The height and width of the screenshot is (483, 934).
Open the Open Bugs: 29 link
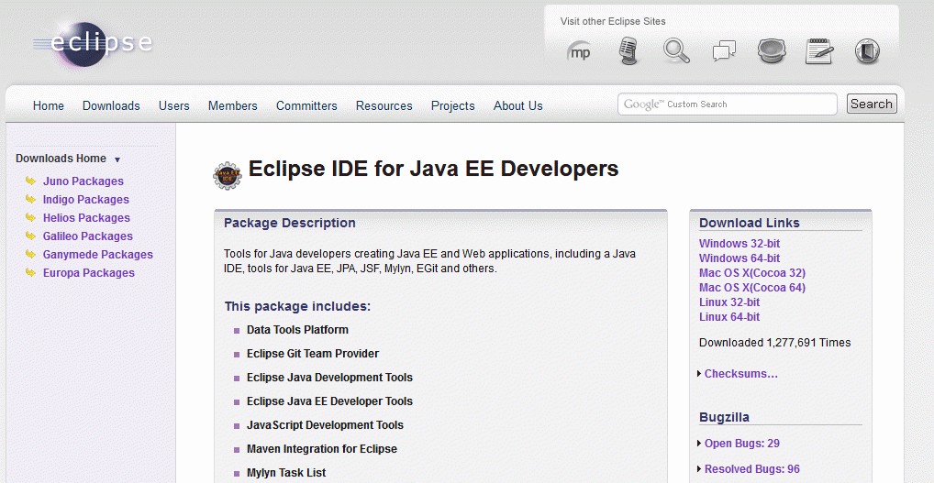click(742, 444)
